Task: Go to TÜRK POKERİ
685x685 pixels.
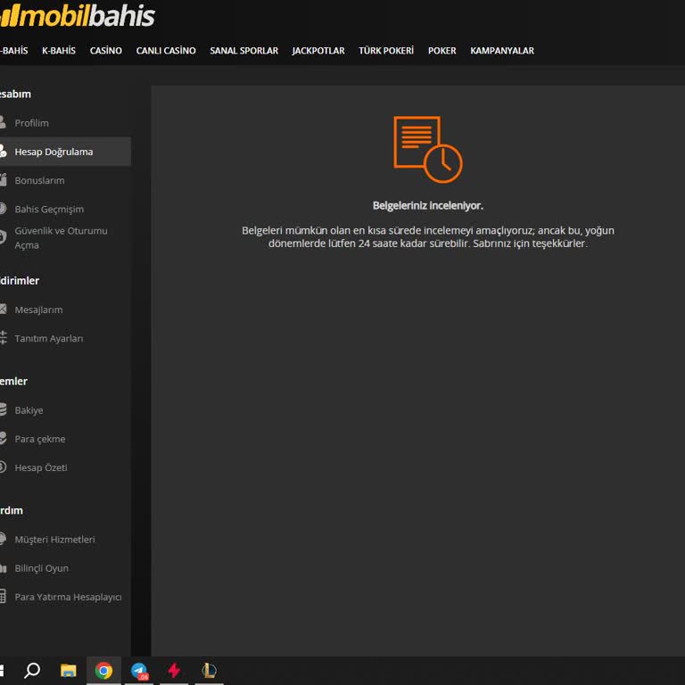Action: pos(386,51)
